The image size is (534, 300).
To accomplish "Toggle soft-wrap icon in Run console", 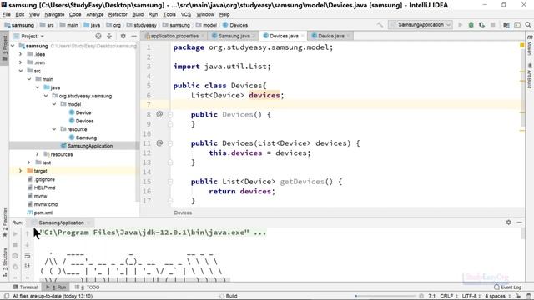I will point(28,256).
